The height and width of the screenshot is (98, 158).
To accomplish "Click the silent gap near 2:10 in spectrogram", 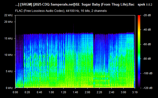I will pos(94,60).
